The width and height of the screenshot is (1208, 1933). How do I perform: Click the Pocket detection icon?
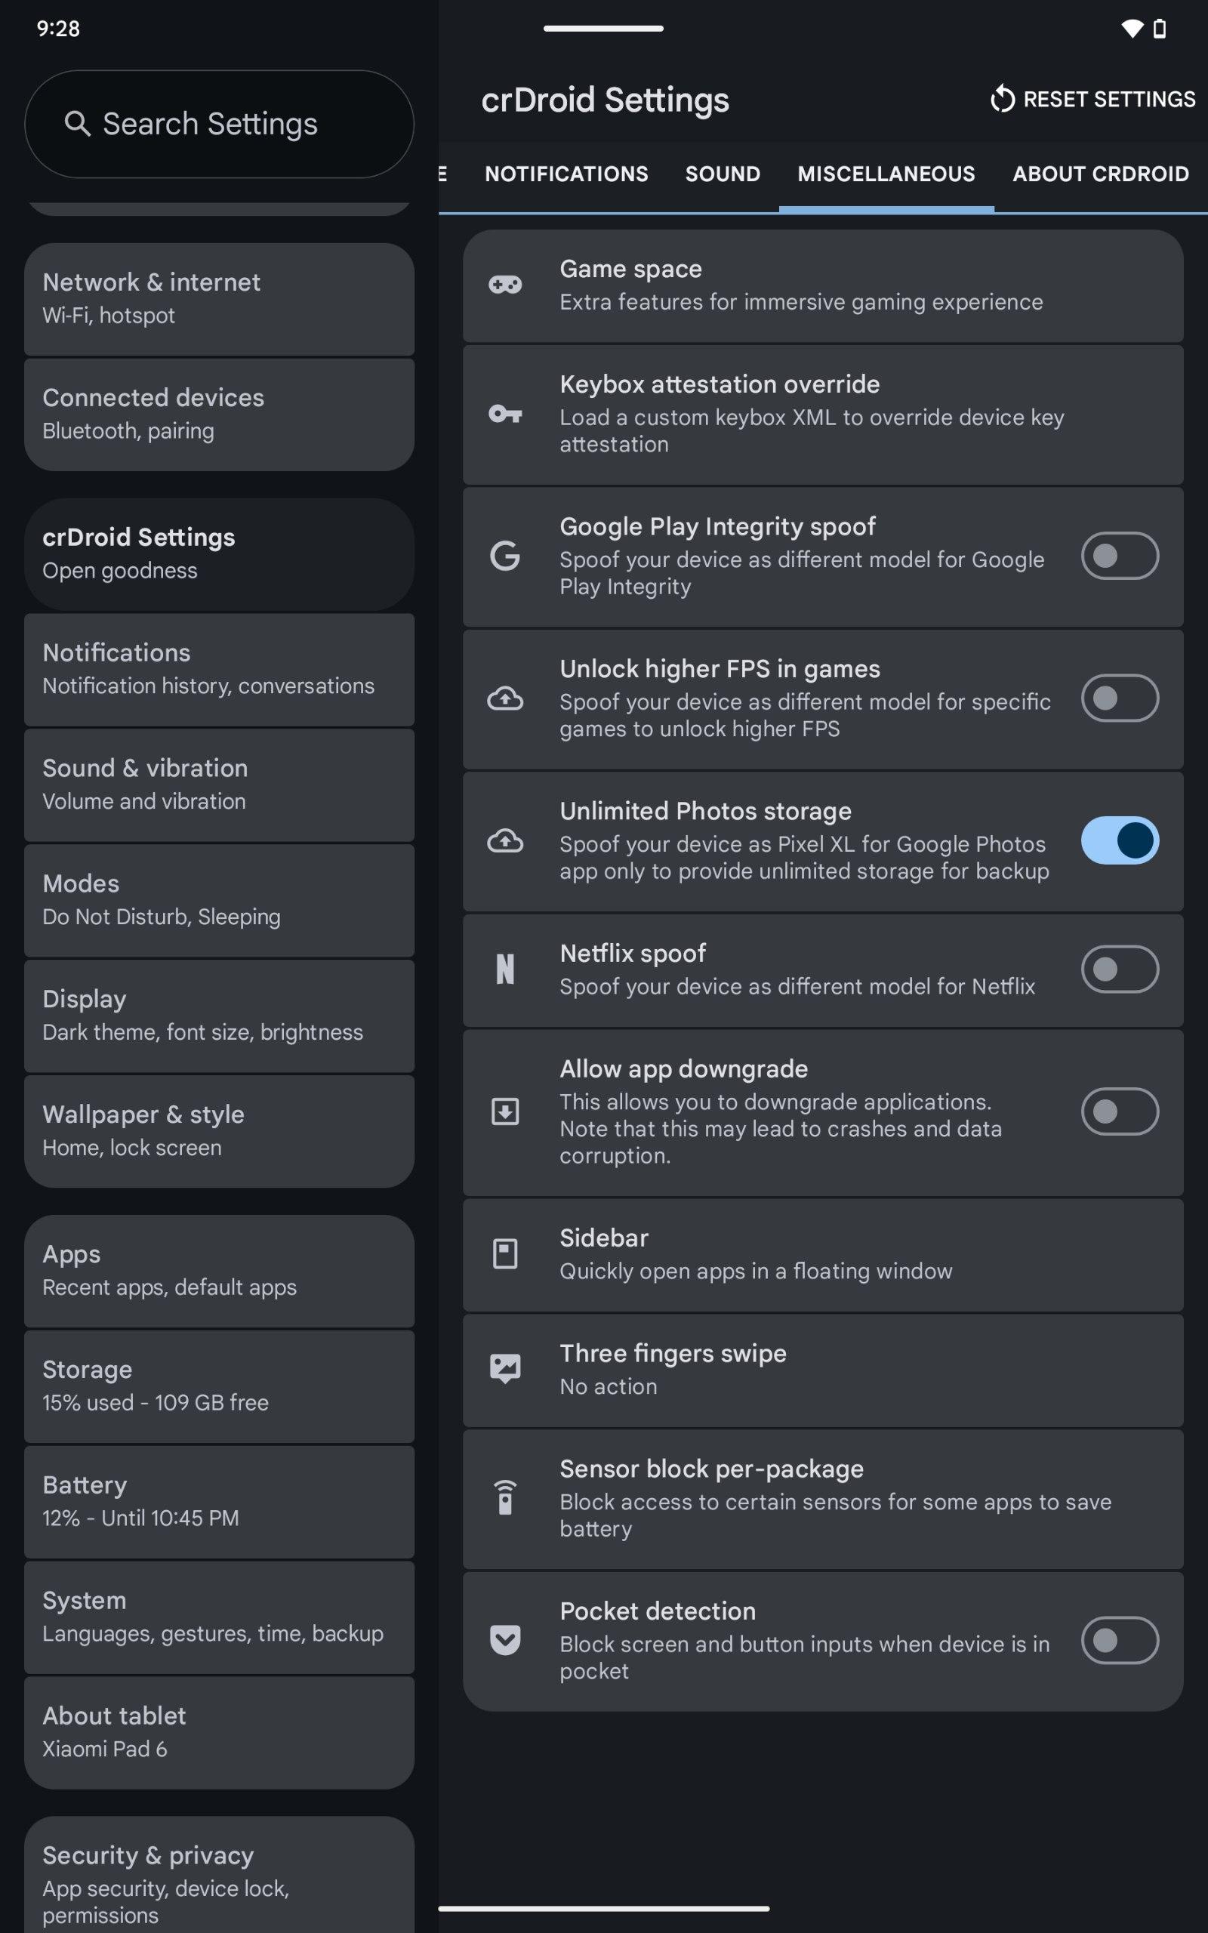click(505, 1640)
